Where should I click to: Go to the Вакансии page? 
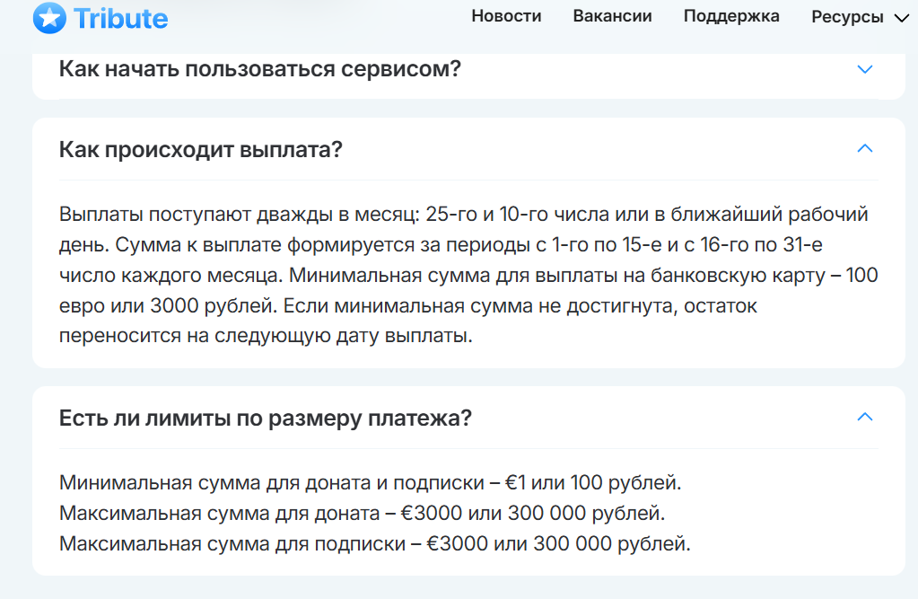(612, 16)
